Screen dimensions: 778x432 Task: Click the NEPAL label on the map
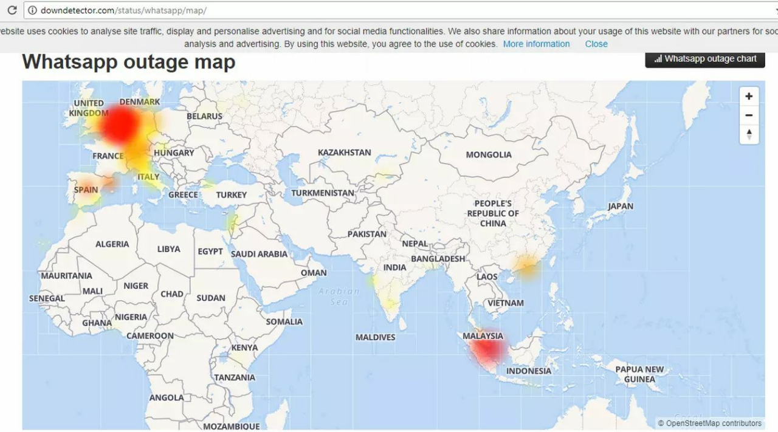(415, 244)
